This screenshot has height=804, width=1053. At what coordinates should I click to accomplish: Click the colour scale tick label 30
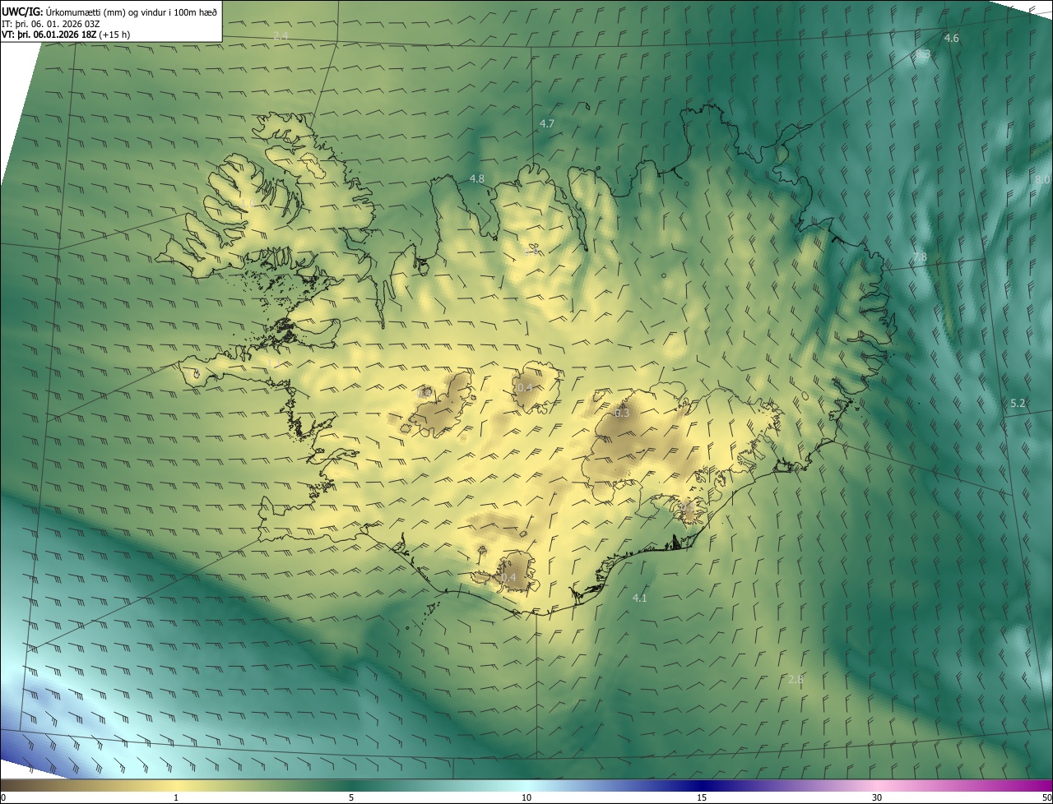pos(877,798)
